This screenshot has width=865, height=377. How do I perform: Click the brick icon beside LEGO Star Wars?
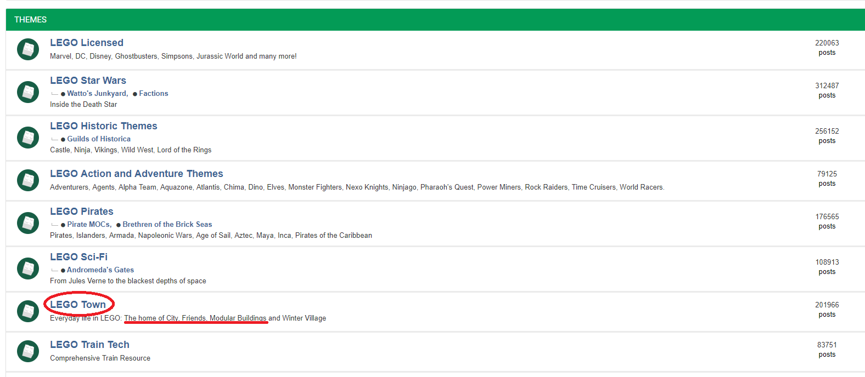(28, 92)
